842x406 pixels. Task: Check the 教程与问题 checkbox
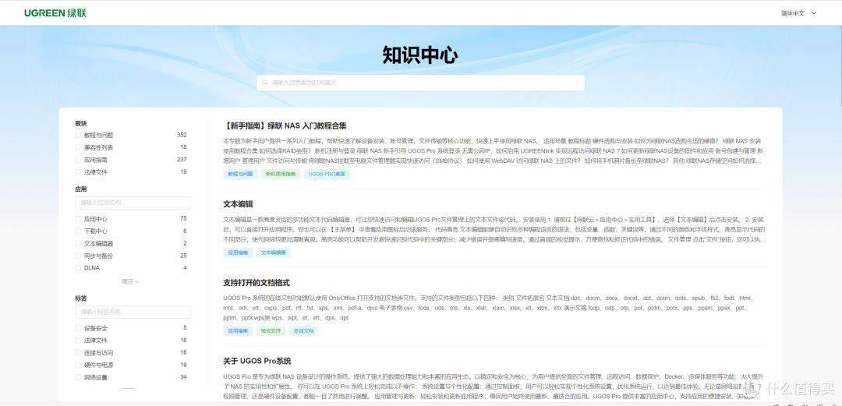tap(78, 135)
